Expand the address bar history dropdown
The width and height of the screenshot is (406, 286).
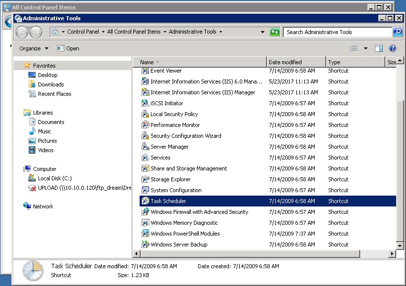262,32
